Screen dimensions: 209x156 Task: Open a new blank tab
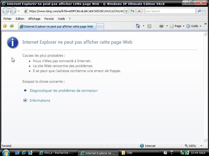[100, 27]
